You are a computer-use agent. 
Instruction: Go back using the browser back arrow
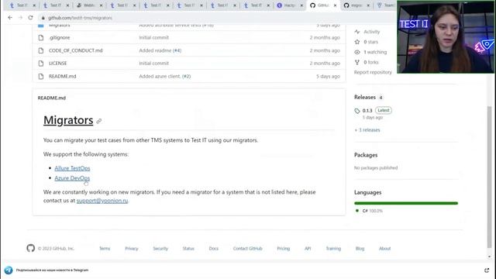tap(10, 18)
